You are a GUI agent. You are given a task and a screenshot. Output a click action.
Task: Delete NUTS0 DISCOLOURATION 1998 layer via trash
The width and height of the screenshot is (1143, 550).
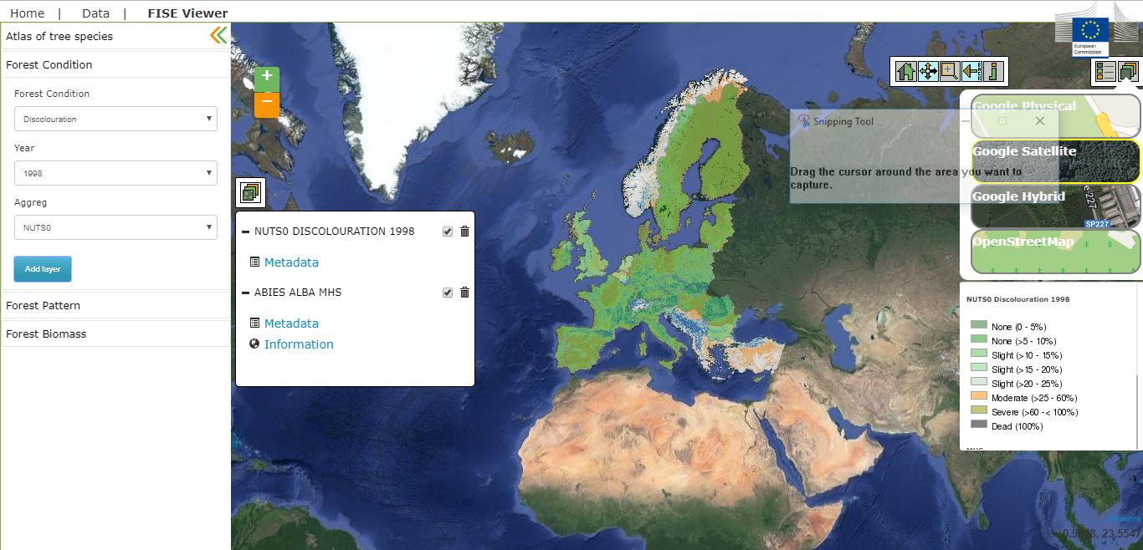(465, 232)
